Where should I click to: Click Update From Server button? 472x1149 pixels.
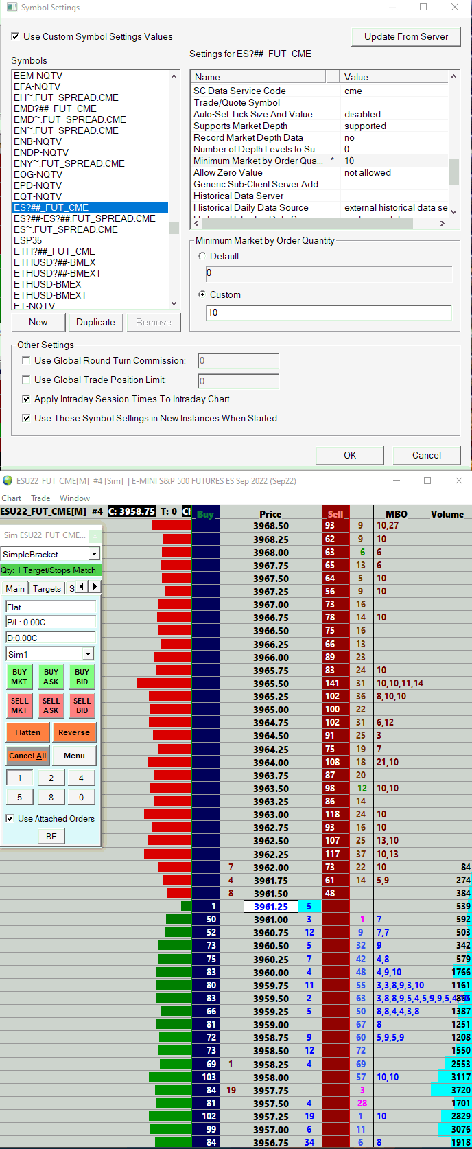coord(406,36)
